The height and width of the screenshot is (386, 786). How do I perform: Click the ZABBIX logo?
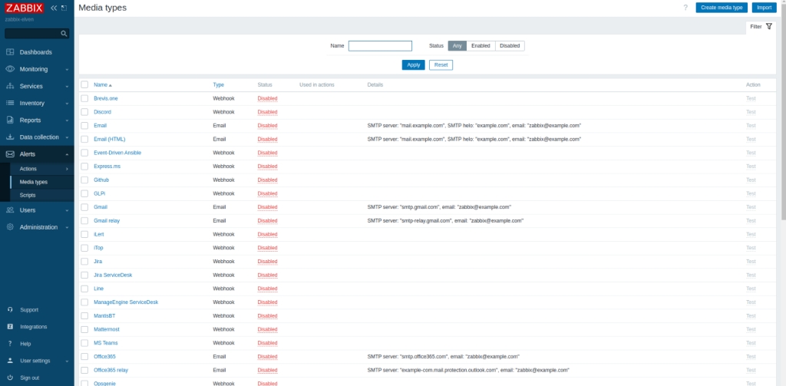25,8
